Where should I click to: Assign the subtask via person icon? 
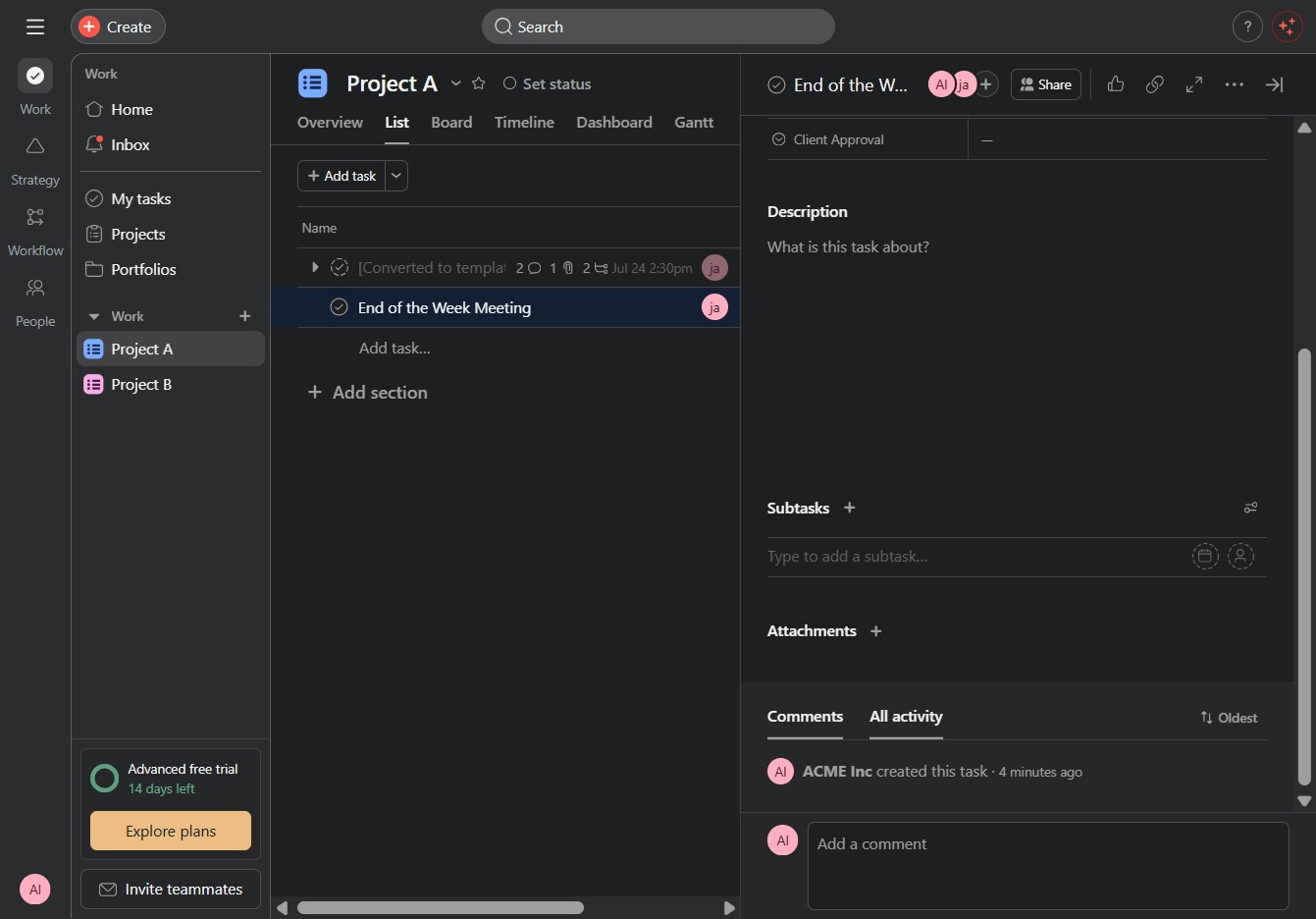point(1240,557)
